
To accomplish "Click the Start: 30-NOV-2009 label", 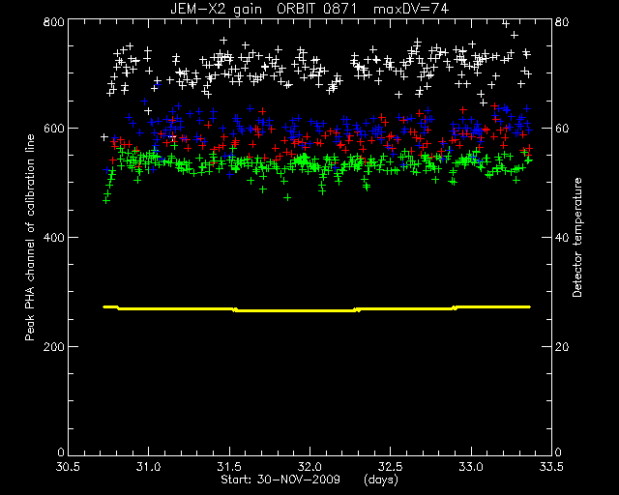I will (x=280, y=480).
